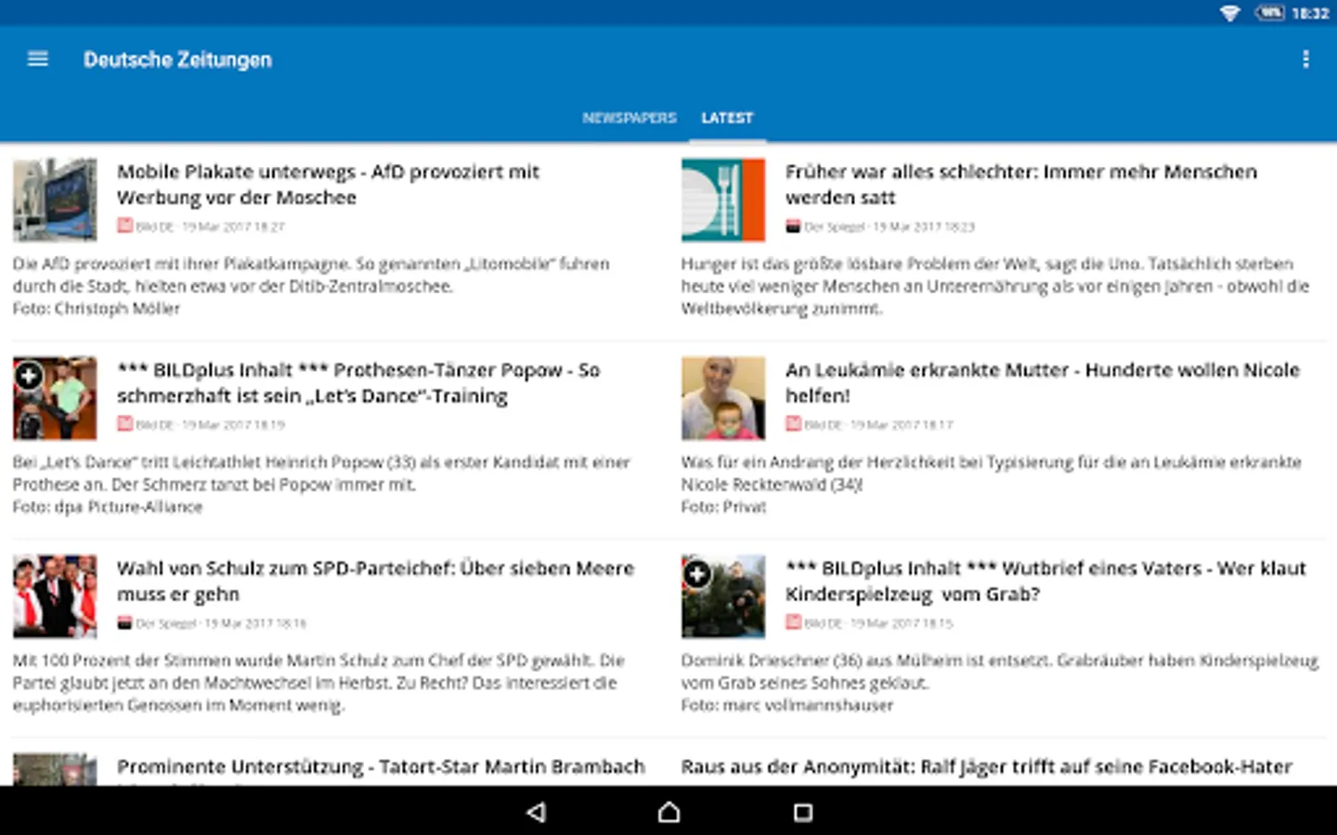Open headline 'Früher war alles schlechter'
The width and height of the screenshot is (1337, 835).
(x=1021, y=185)
